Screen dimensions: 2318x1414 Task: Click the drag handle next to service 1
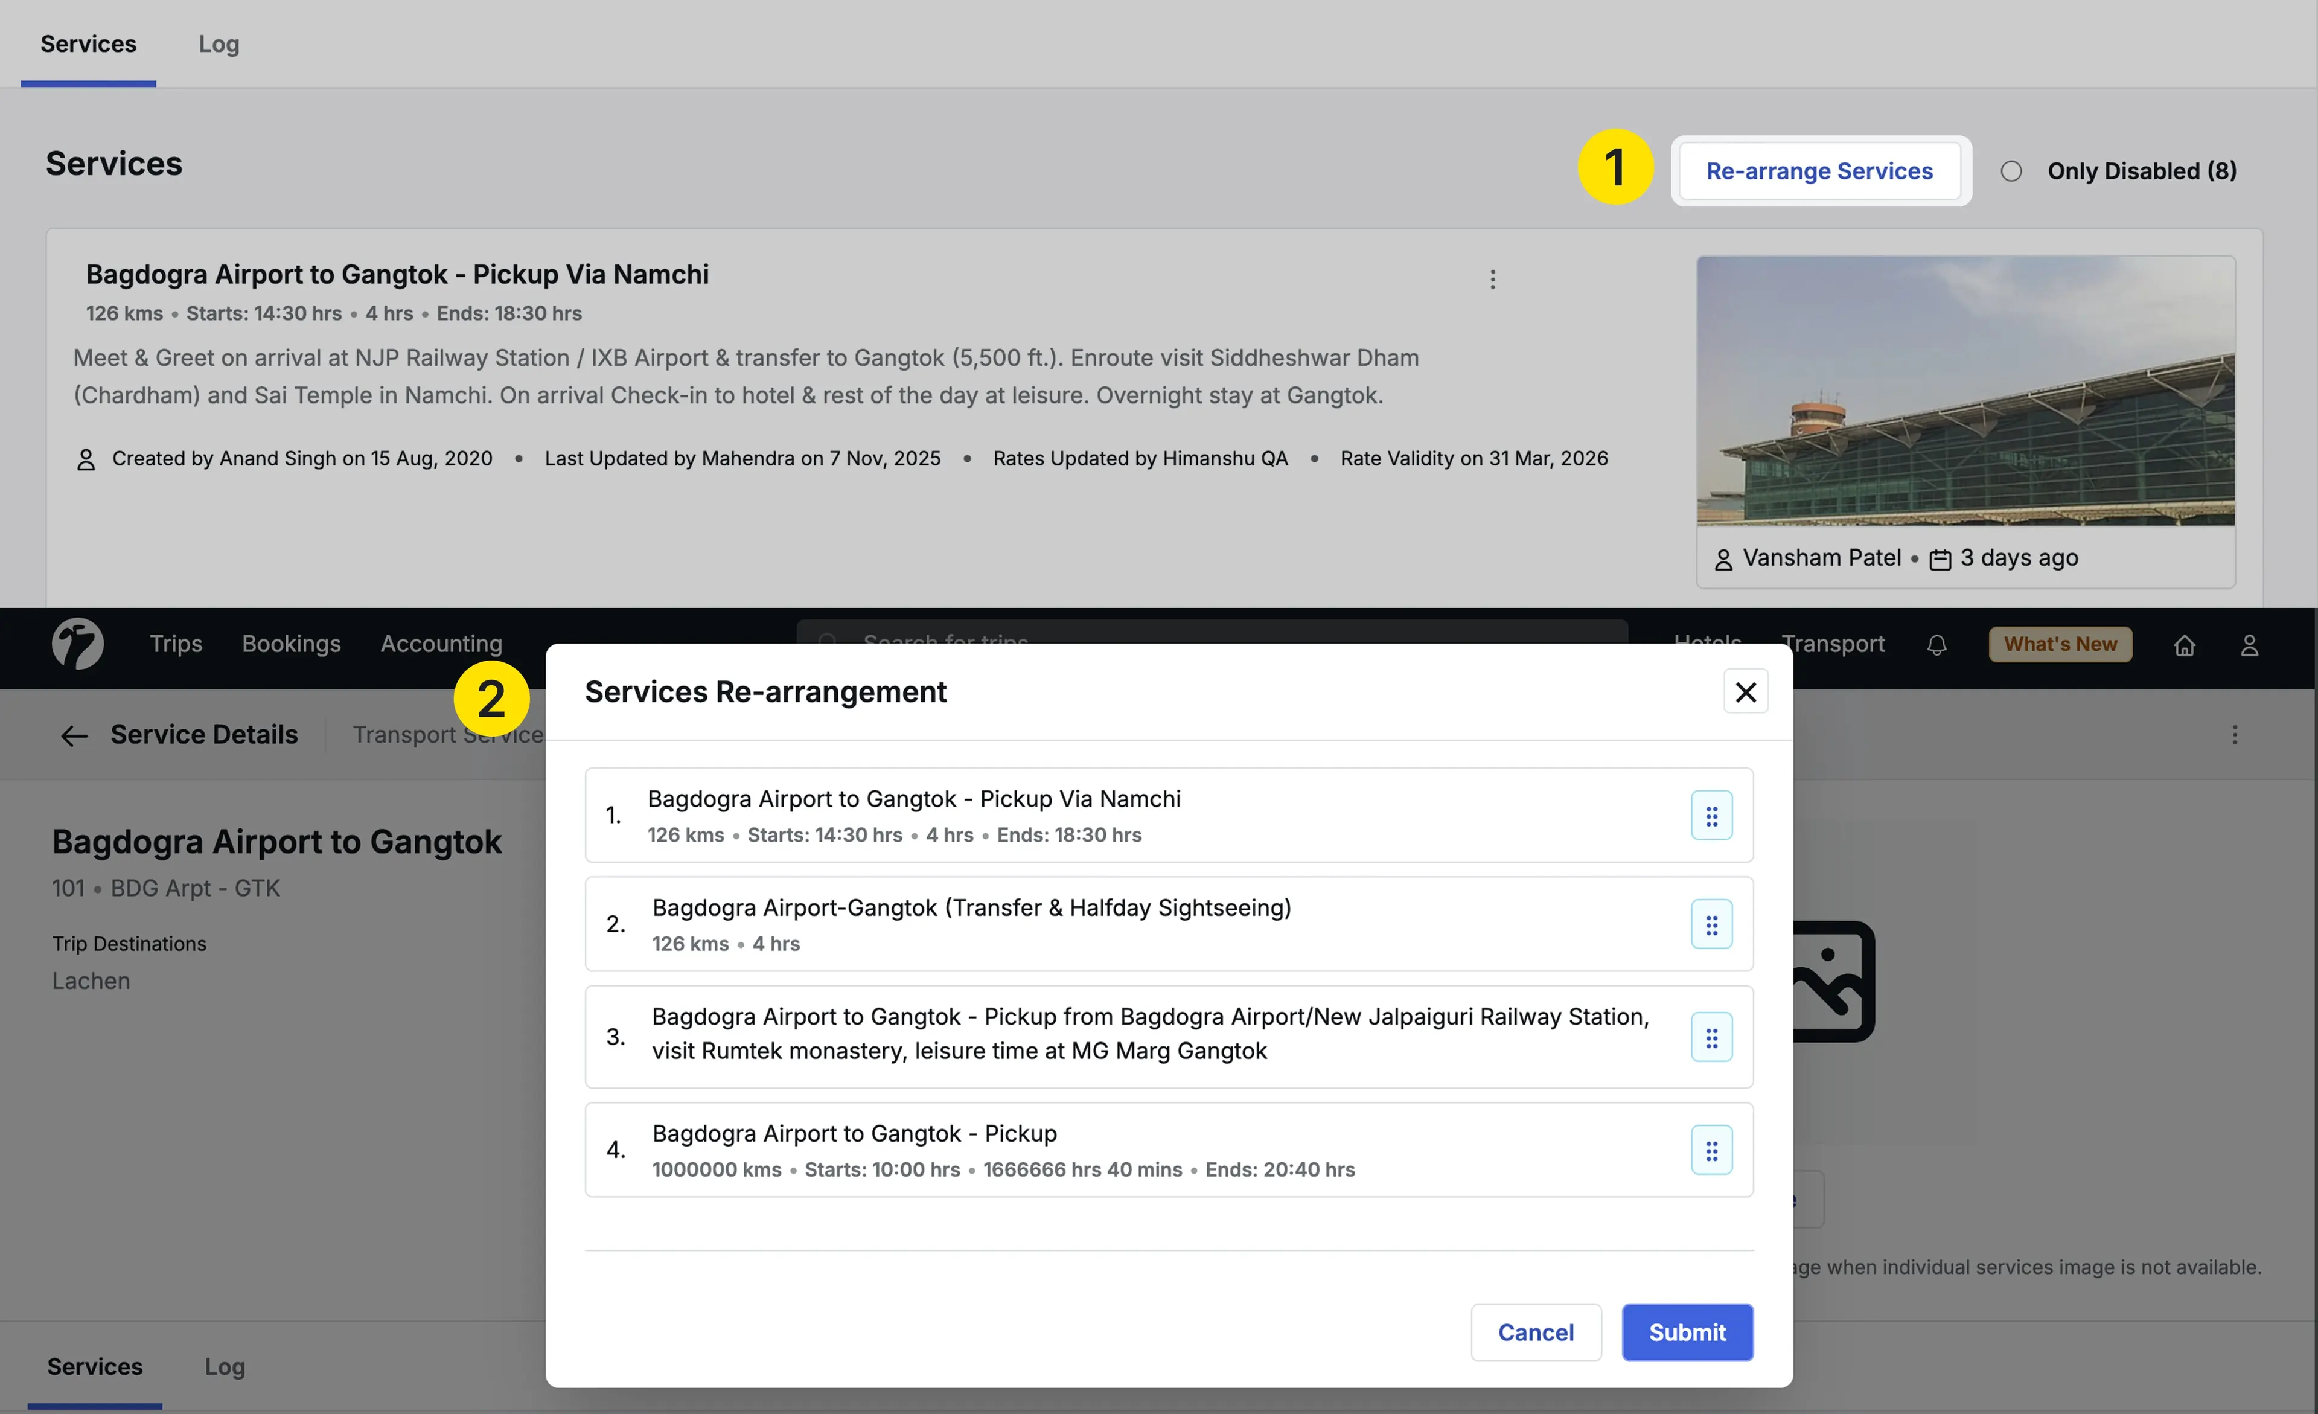[x=1711, y=814]
